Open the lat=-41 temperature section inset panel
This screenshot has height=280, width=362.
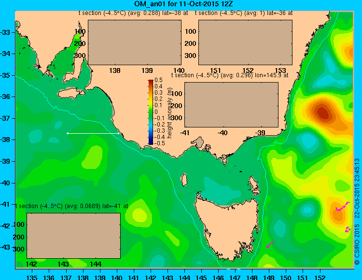[x=74, y=236]
